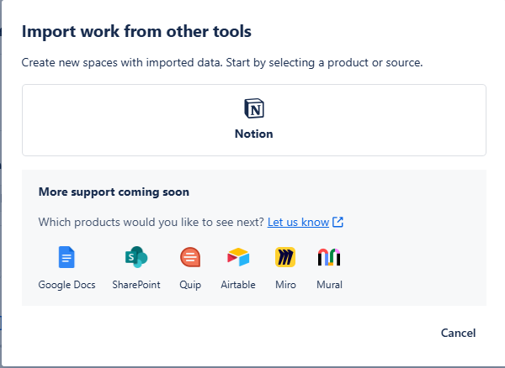
Task: Click the Miro label text
Action: 285,285
